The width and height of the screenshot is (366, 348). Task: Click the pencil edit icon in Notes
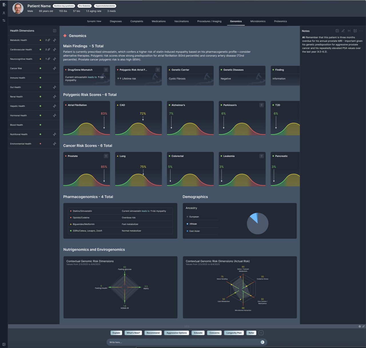pyautogui.click(x=343, y=31)
